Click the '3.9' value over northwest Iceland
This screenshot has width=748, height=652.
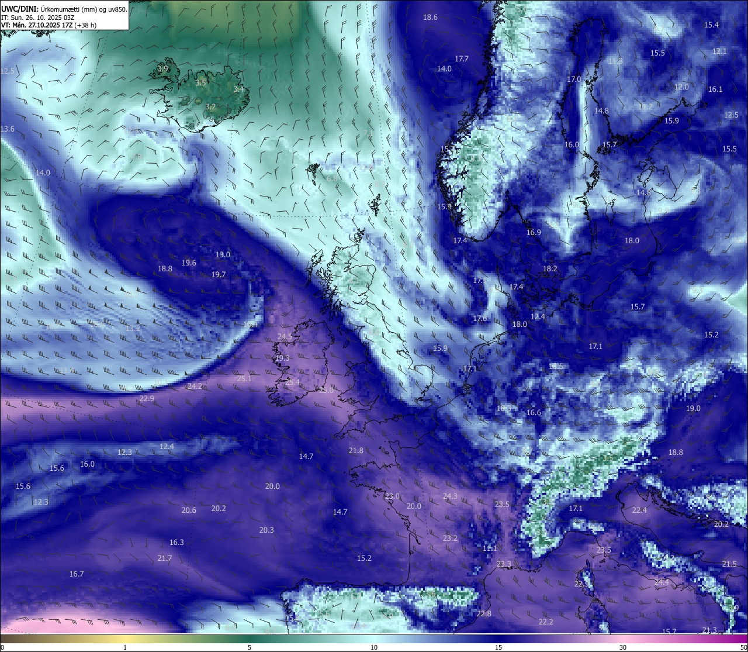coord(163,69)
